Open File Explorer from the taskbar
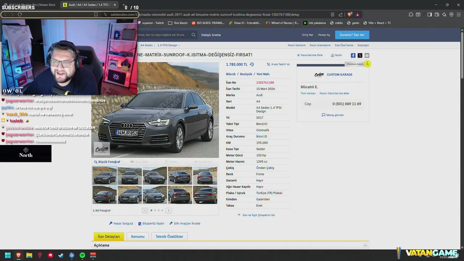 29,256
